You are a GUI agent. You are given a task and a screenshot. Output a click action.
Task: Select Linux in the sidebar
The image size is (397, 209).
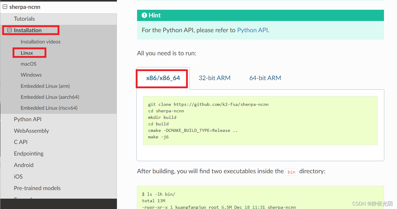coord(27,53)
